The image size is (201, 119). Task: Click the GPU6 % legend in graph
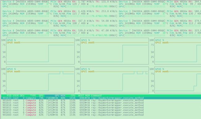pos(160,69)
